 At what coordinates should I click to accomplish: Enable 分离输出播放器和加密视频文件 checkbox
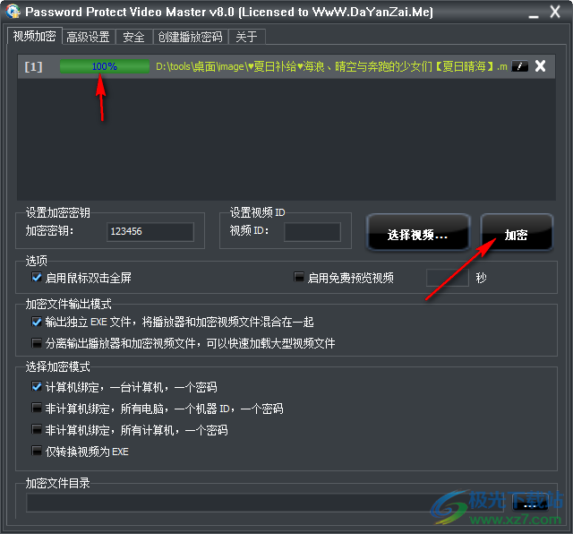click(37, 343)
